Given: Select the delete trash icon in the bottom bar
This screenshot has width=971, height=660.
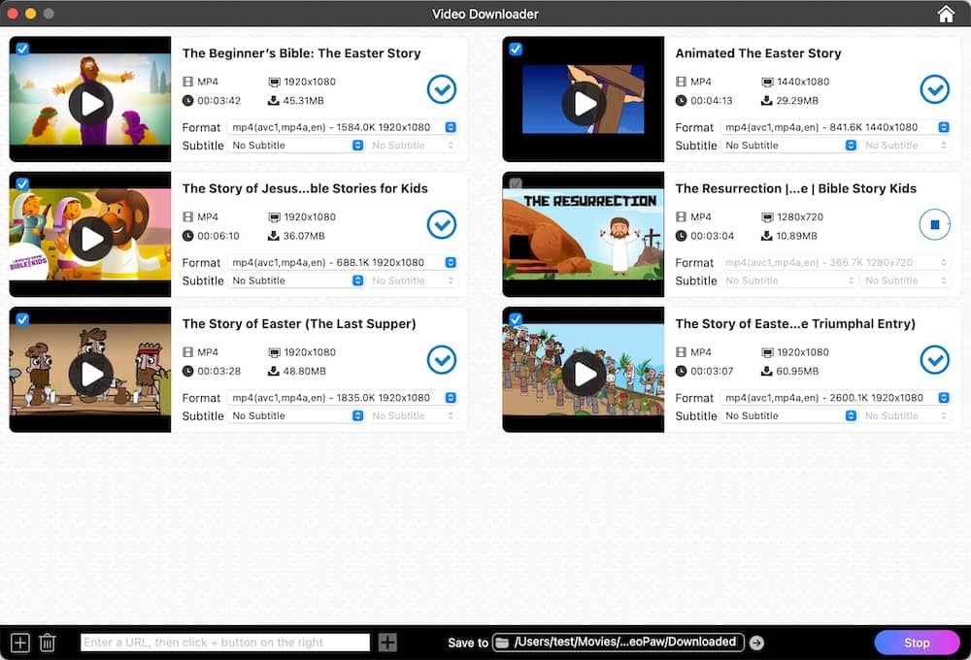Looking at the screenshot, I should point(48,642).
